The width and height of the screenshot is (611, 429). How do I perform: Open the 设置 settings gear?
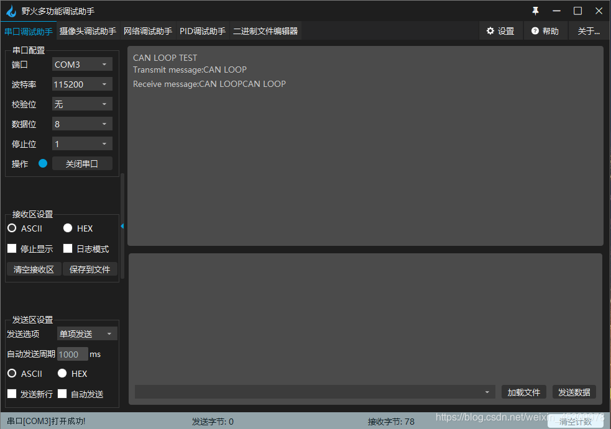click(501, 30)
